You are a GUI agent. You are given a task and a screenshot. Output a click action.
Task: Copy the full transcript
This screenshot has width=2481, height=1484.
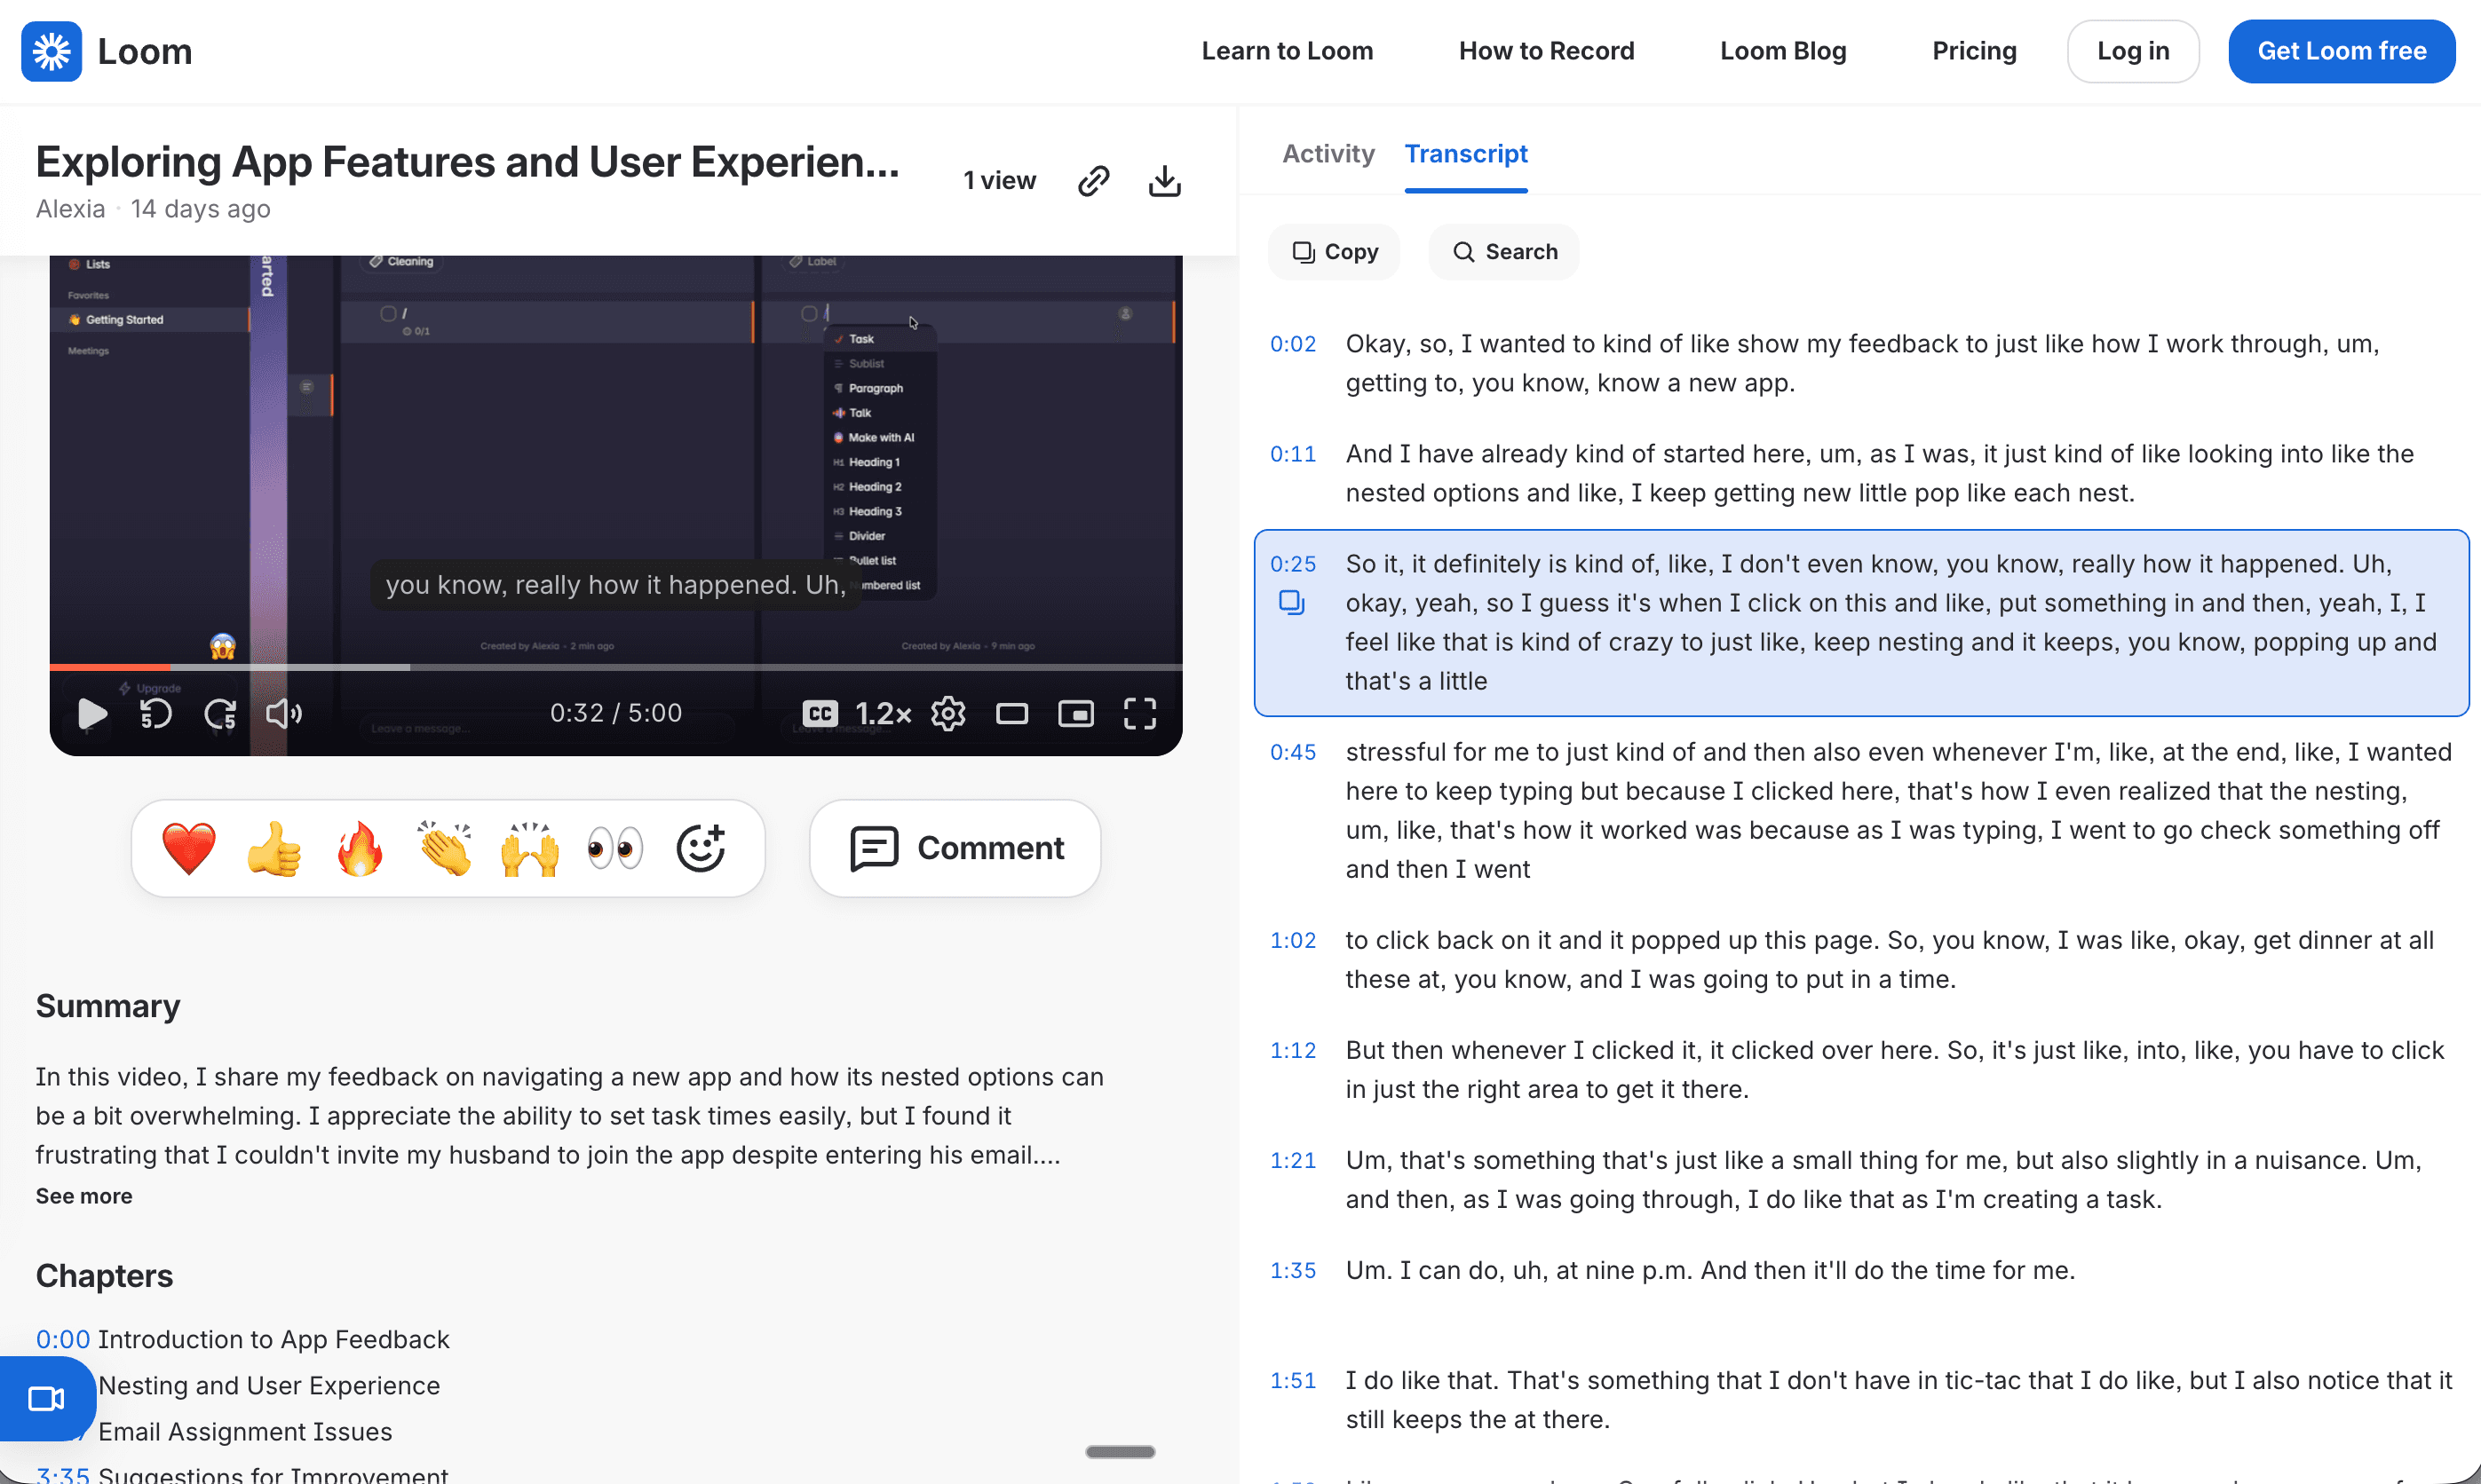click(x=1334, y=252)
